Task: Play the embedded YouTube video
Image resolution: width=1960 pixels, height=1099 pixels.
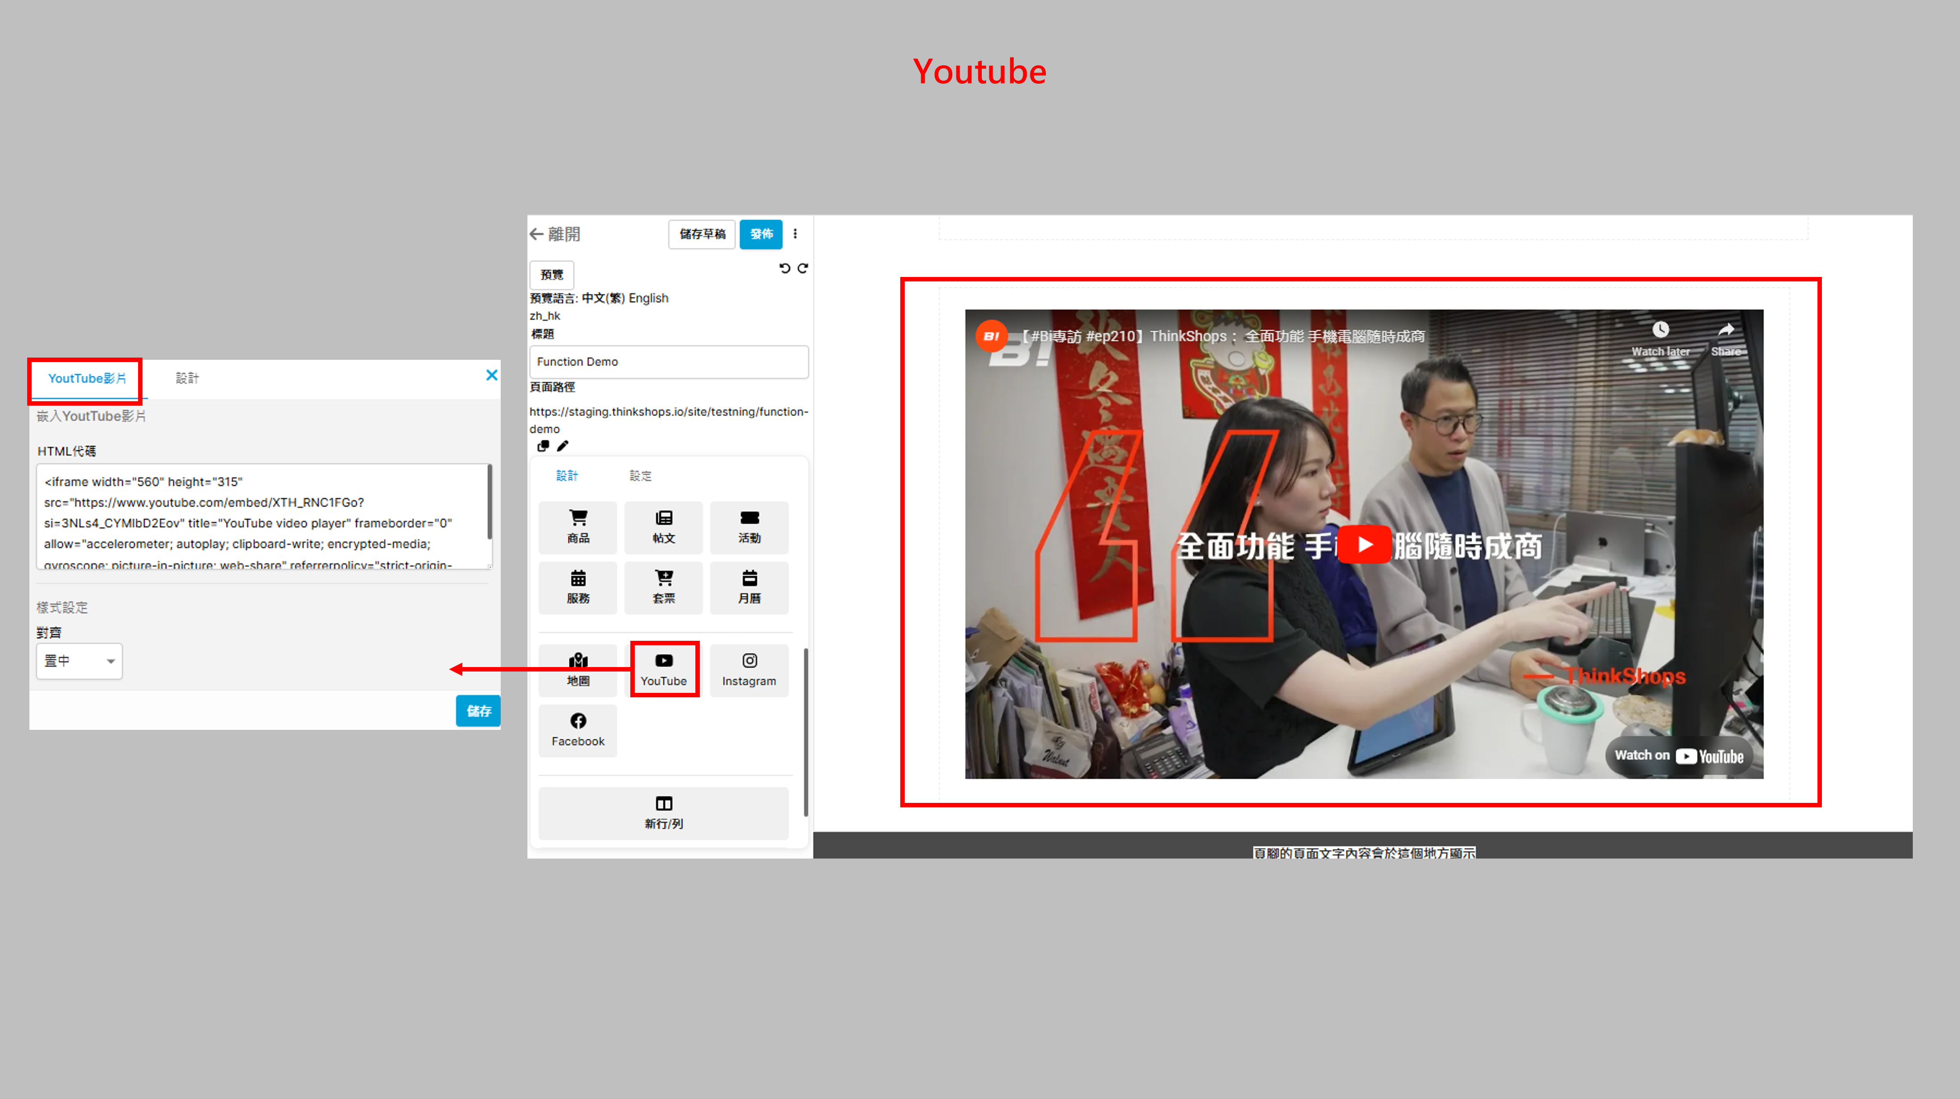Action: [x=1364, y=544]
